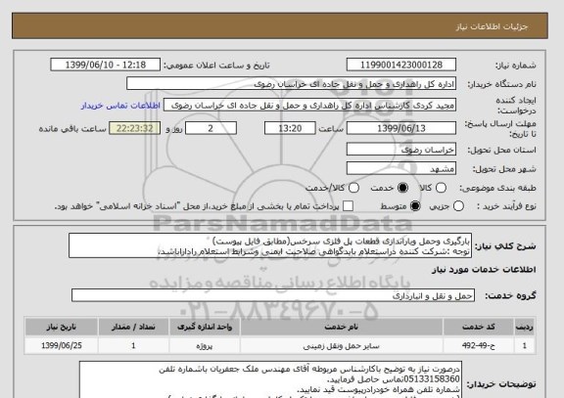Select the خدمت radio button
Image resolution: width=564 pixels, height=398 pixels.
pos(402,188)
